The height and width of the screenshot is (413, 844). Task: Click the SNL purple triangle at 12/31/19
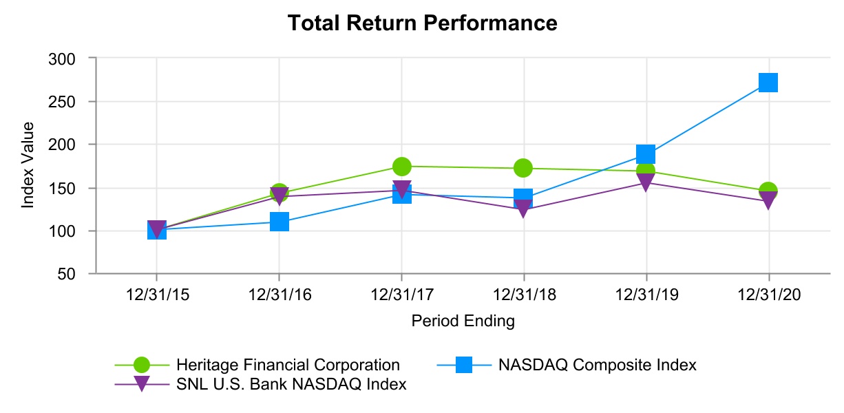pos(646,182)
